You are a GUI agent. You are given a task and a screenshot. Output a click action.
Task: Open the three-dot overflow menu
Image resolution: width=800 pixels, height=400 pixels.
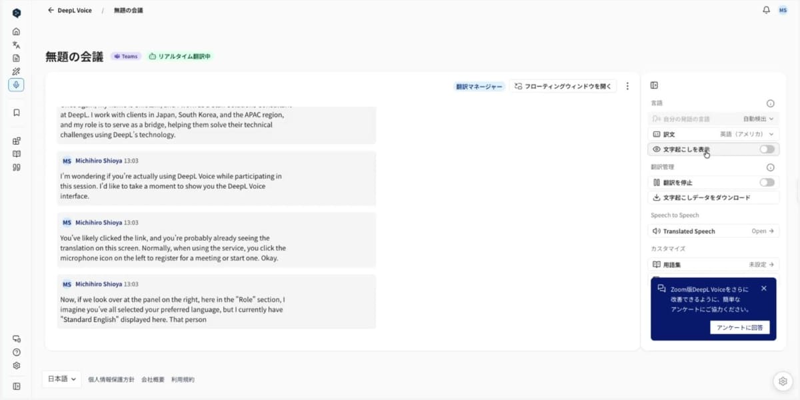click(627, 85)
